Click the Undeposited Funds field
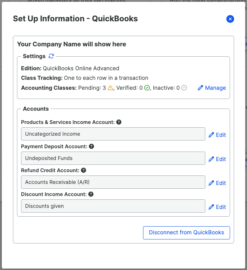This screenshot has height=270, width=247. [113, 158]
